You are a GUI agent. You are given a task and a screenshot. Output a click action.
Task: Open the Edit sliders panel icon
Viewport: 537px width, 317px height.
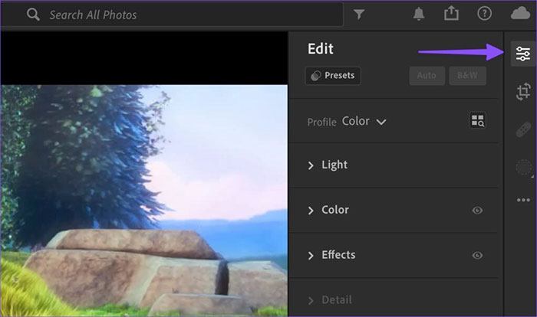tap(523, 54)
